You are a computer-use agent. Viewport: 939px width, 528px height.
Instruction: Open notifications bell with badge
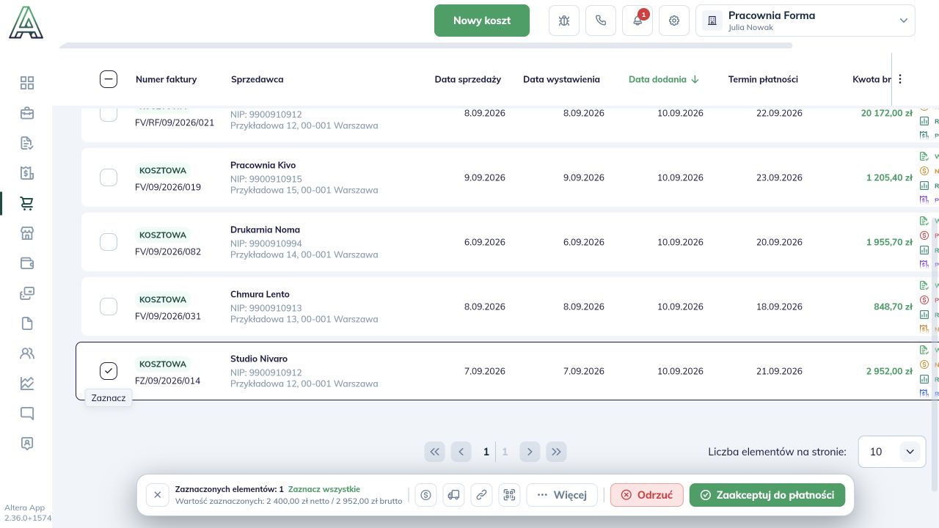pyautogui.click(x=637, y=21)
